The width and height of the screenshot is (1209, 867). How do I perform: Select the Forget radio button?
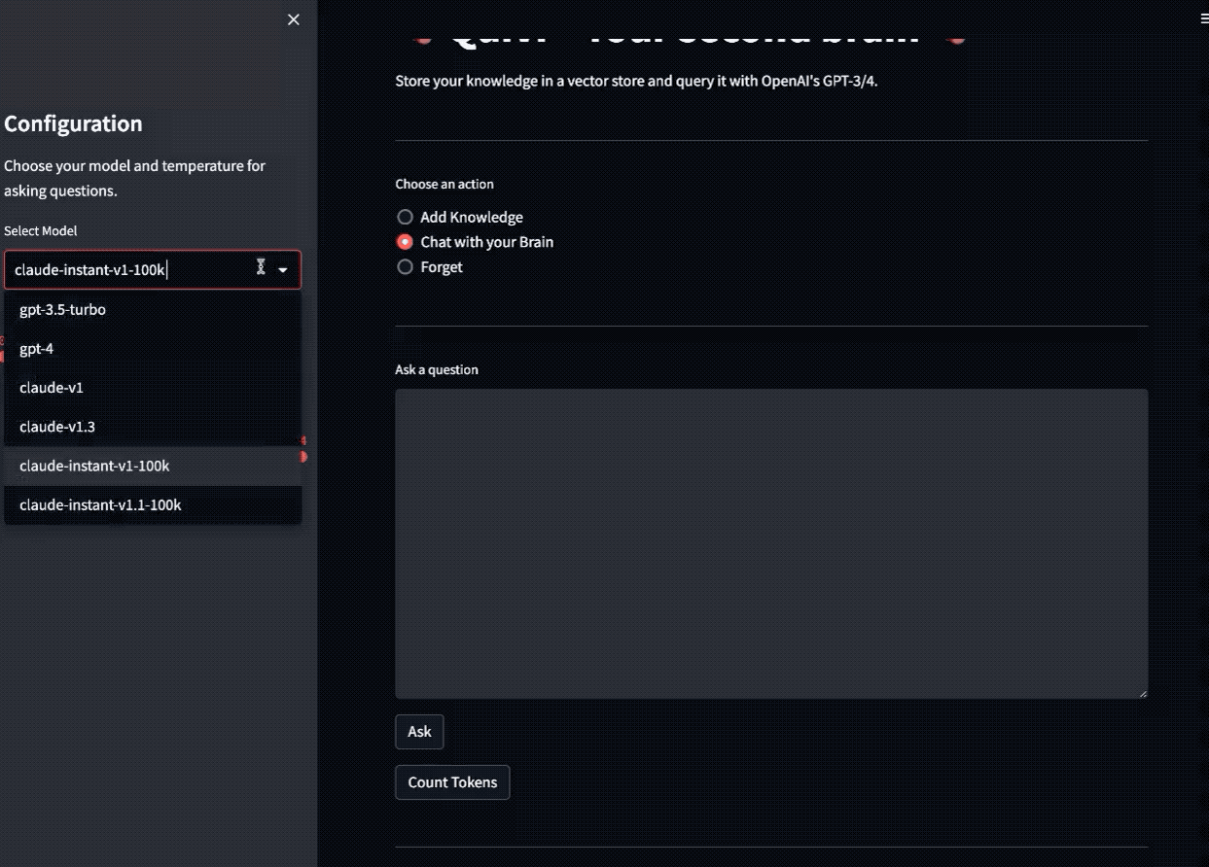(406, 267)
